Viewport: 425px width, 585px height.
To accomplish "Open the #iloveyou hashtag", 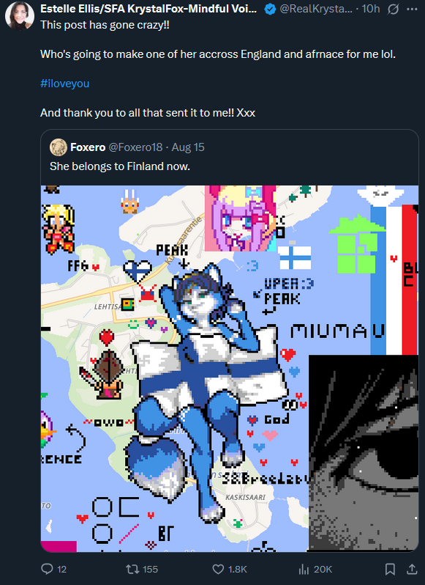I will click(x=65, y=83).
